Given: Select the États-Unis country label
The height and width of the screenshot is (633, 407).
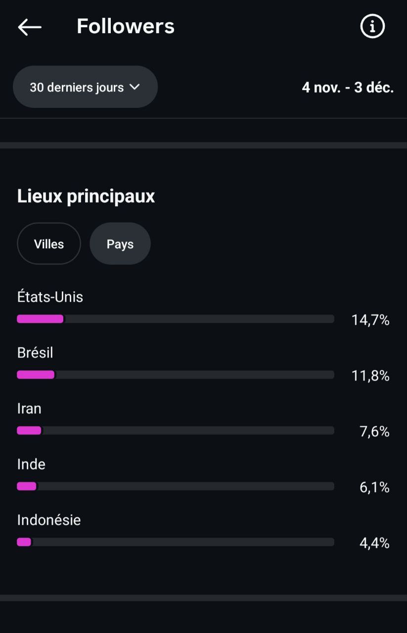Looking at the screenshot, I should [50, 297].
